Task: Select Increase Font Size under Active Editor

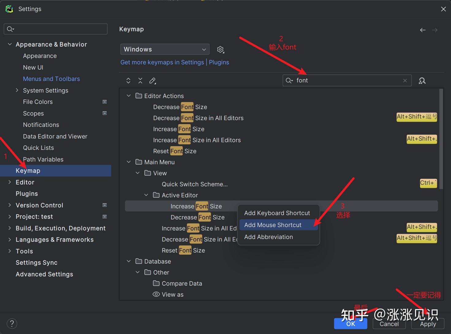Action: [196, 206]
